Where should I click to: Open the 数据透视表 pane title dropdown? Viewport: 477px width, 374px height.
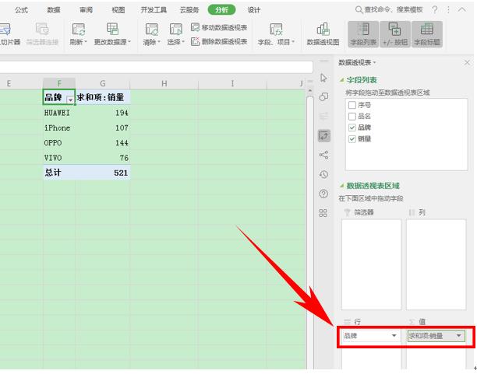[x=375, y=62]
